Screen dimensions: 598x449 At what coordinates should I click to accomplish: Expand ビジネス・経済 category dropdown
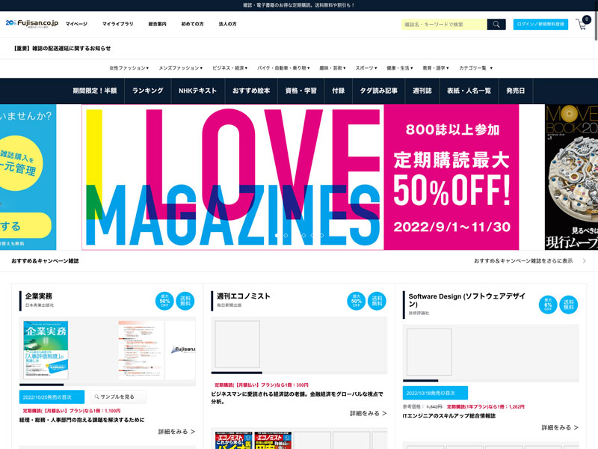tap(229, 68)
